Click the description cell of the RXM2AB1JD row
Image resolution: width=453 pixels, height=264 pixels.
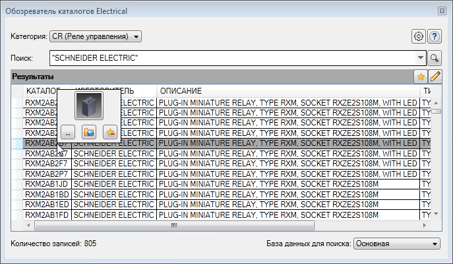click(288, 184)
